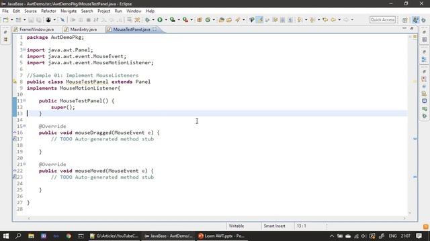Open the Next Annotation dropdown arrow
The image size is (430, 241).
(306, 19)
